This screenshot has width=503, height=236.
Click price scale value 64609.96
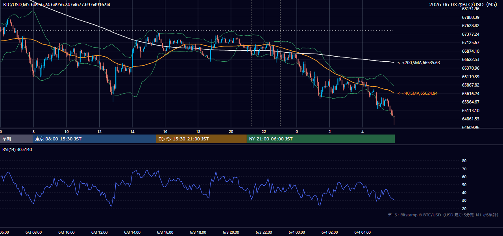click(471, 127)
